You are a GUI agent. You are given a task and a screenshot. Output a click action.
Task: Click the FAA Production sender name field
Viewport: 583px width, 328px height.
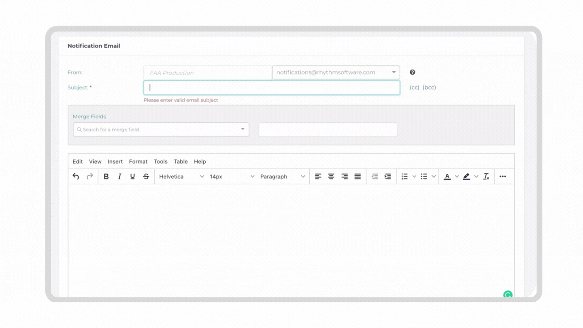pos(208,72)
